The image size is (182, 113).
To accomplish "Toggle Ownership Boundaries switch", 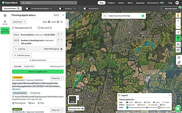I will (28, 9).
